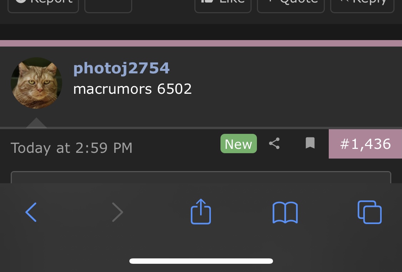Tap the Safari forward arrow

[118, 212]
